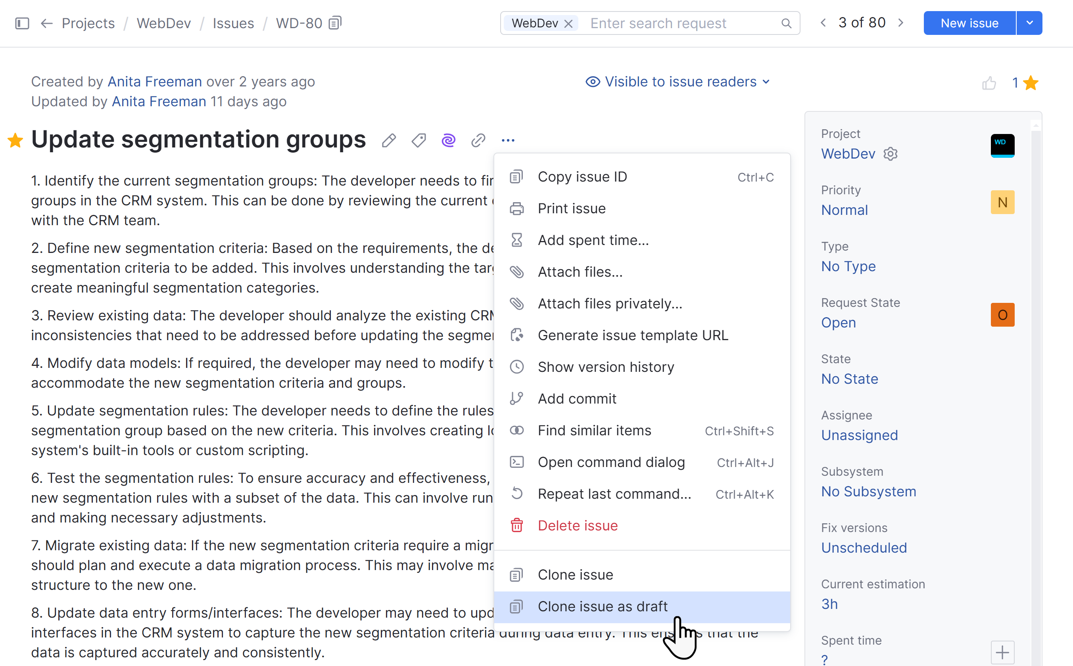This screenshot has width=1073, height=666.
Task: Open the New issue dropdown arrow
Action: 1029,23
